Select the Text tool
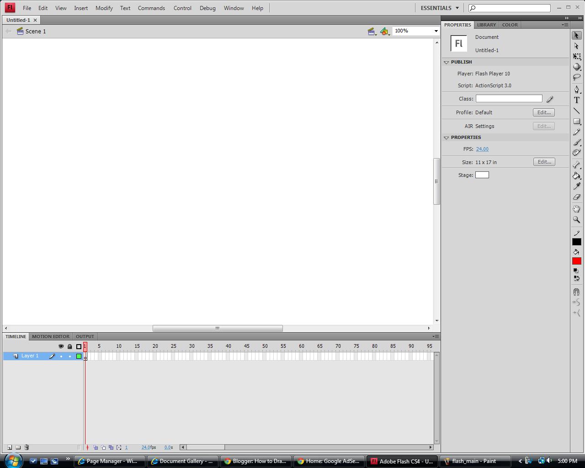The height and width of the screenshot is (468, 585). coord(576,100)
